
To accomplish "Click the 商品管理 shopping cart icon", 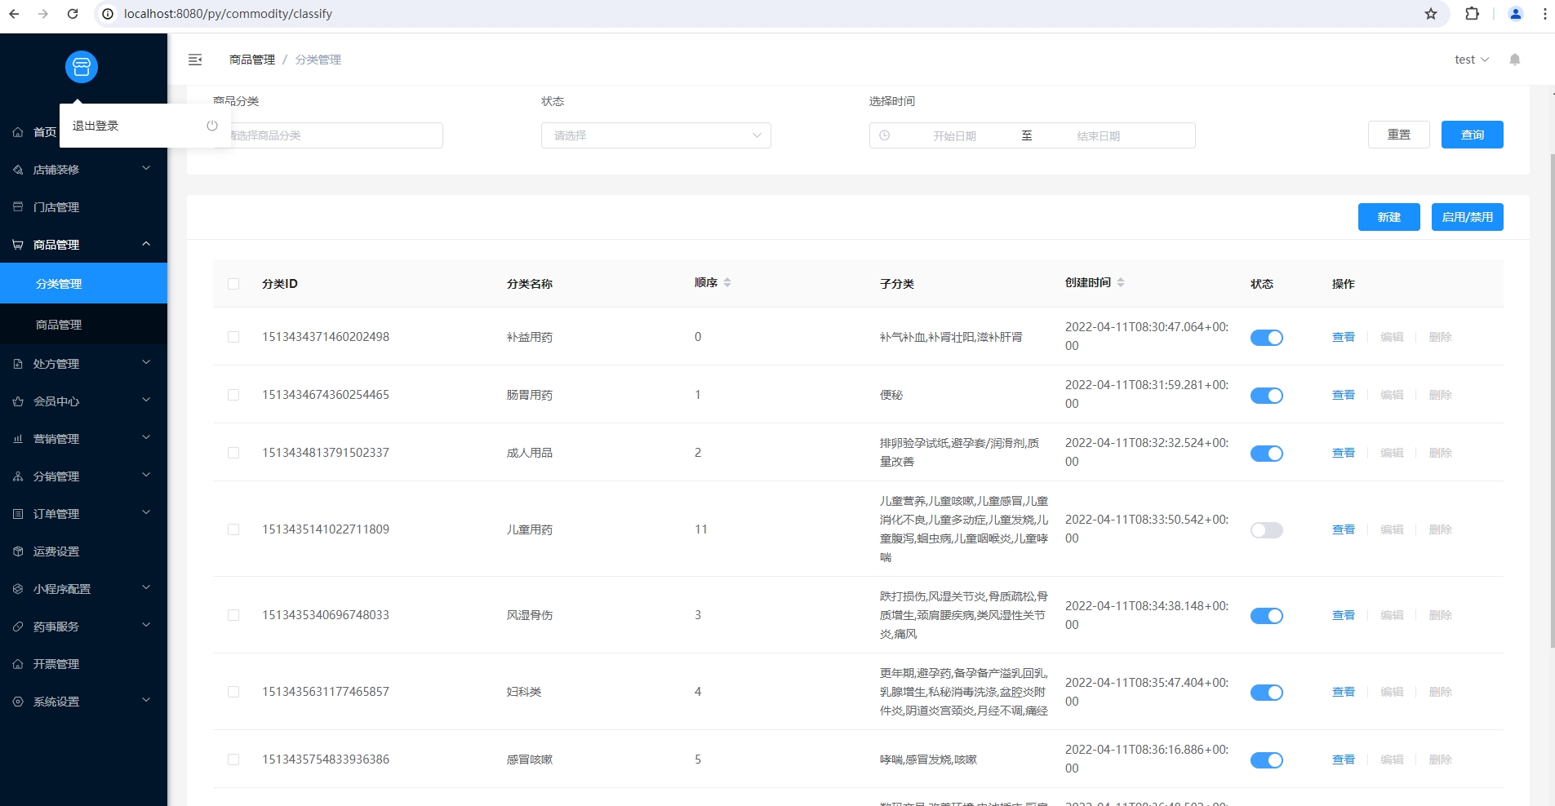I will pyautogui.click(x=18, y=245).
